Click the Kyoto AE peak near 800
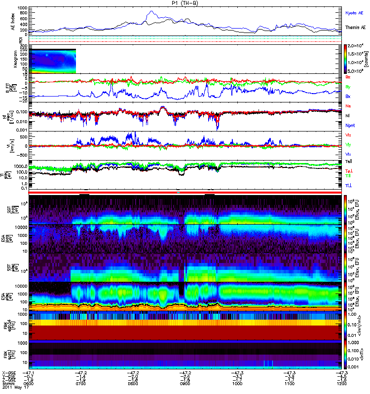 (x=151, y=11)
